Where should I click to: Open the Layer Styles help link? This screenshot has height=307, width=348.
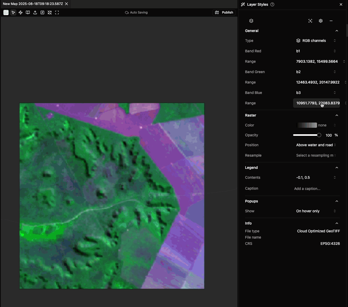(x=272, y=4)
